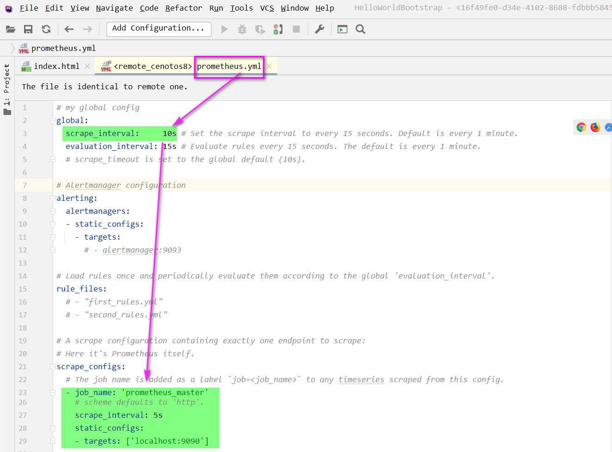Viewport: 612px width, 452px height.
Task: Open Search Everywhere magnifier icon
Action: pos(361,29)
